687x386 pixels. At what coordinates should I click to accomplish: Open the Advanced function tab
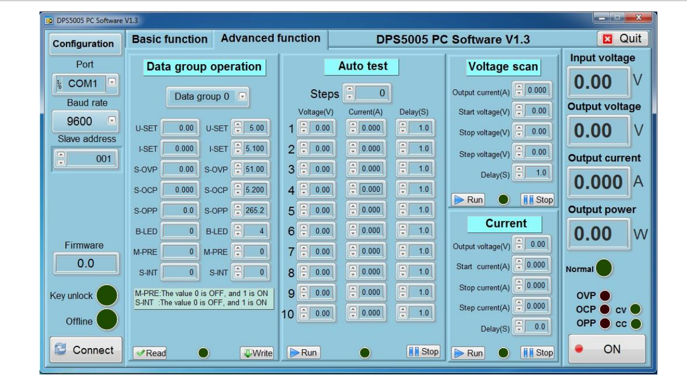pyautogui.click(x=271, y=38)
